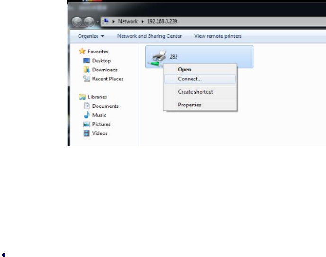Click the Favorites star icon
Screen dimensions: 326x257
[x=82, y=51]
